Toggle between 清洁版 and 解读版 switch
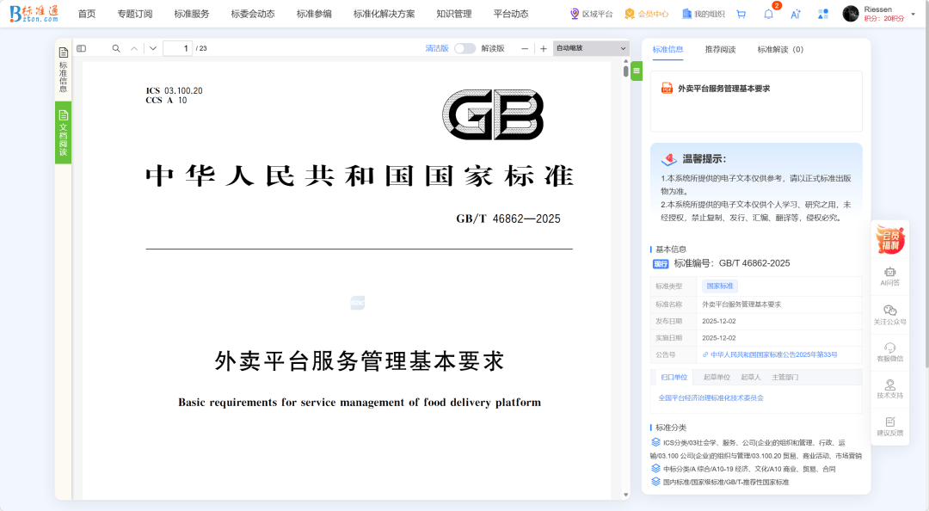 coord(464,49)
